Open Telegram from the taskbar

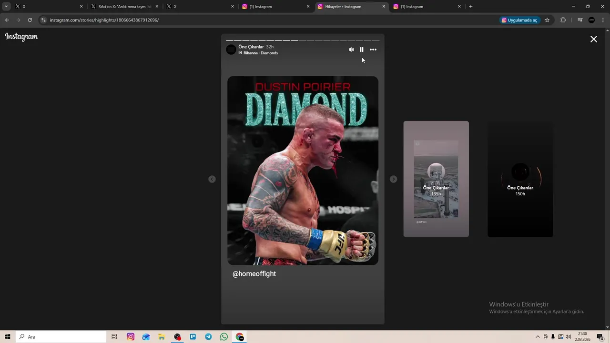pyautogui.click(x=208, y=337)
